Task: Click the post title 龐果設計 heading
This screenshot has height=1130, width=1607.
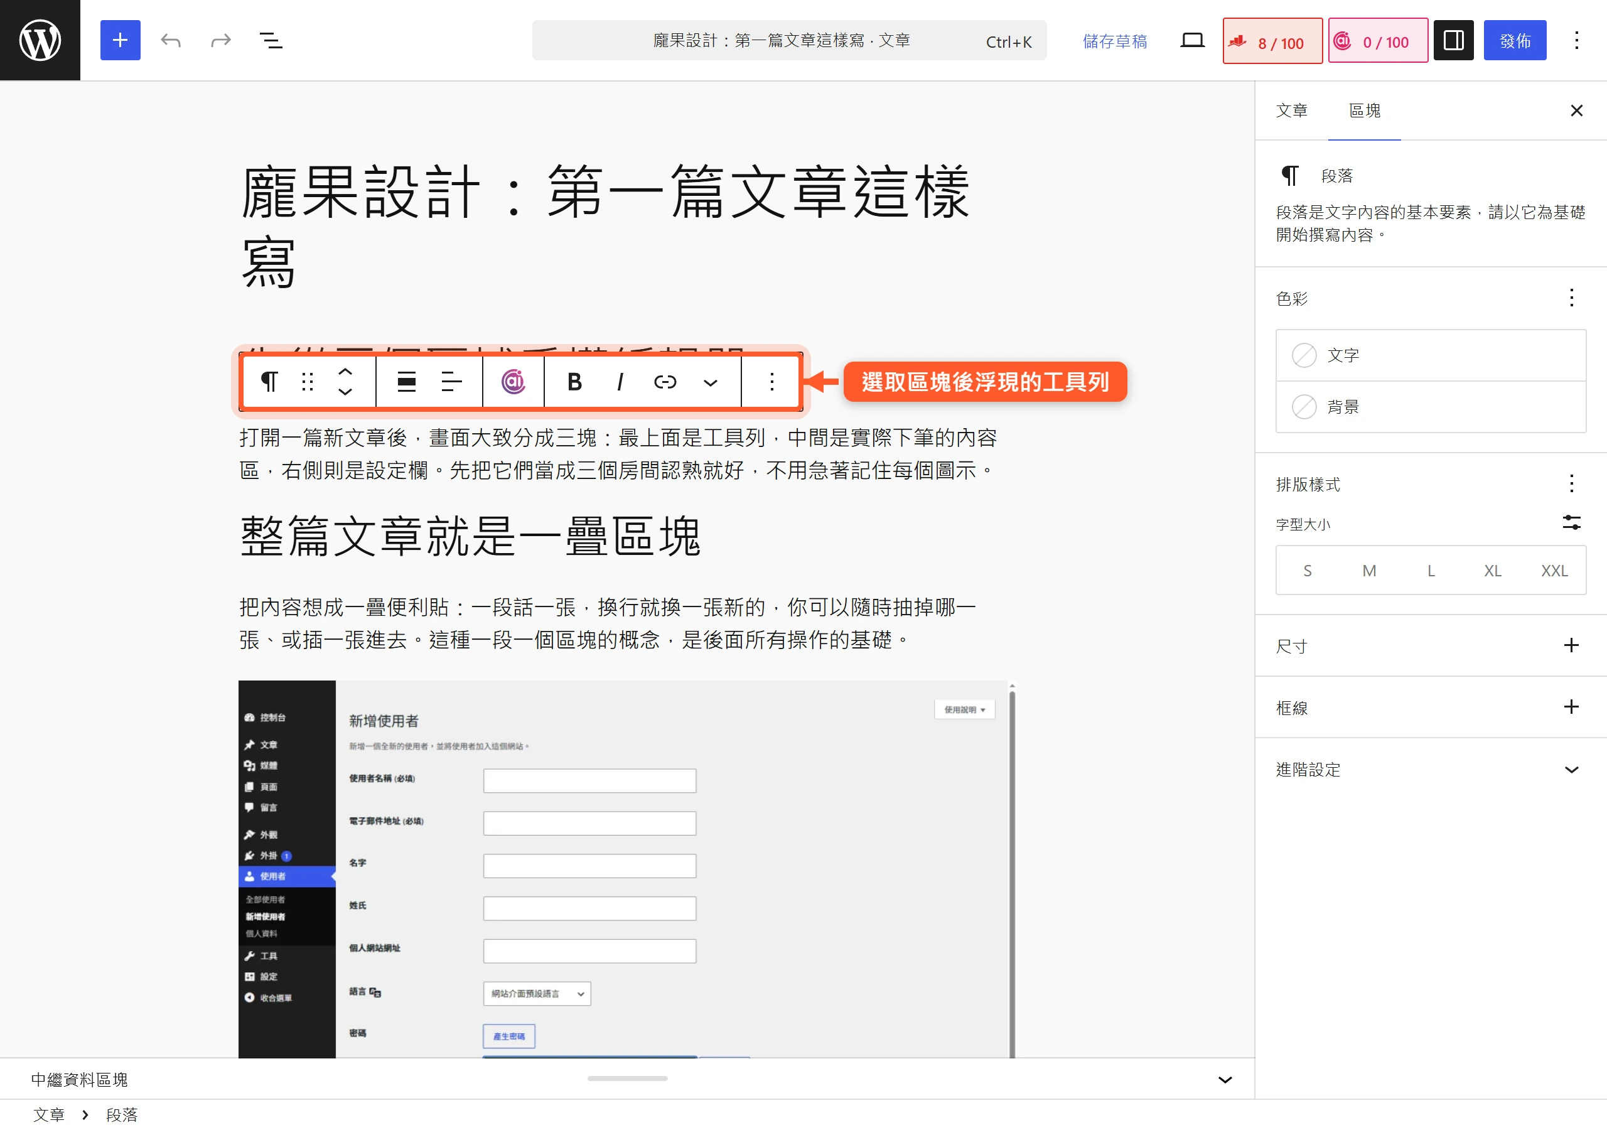Action: 627,226
